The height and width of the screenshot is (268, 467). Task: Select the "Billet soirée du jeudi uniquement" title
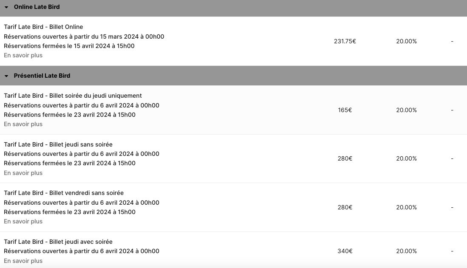(73, 96)
